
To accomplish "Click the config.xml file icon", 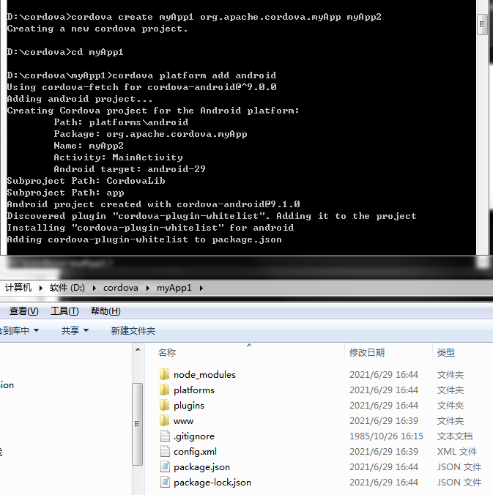I will pyautogui.click(x=165, y=451).
